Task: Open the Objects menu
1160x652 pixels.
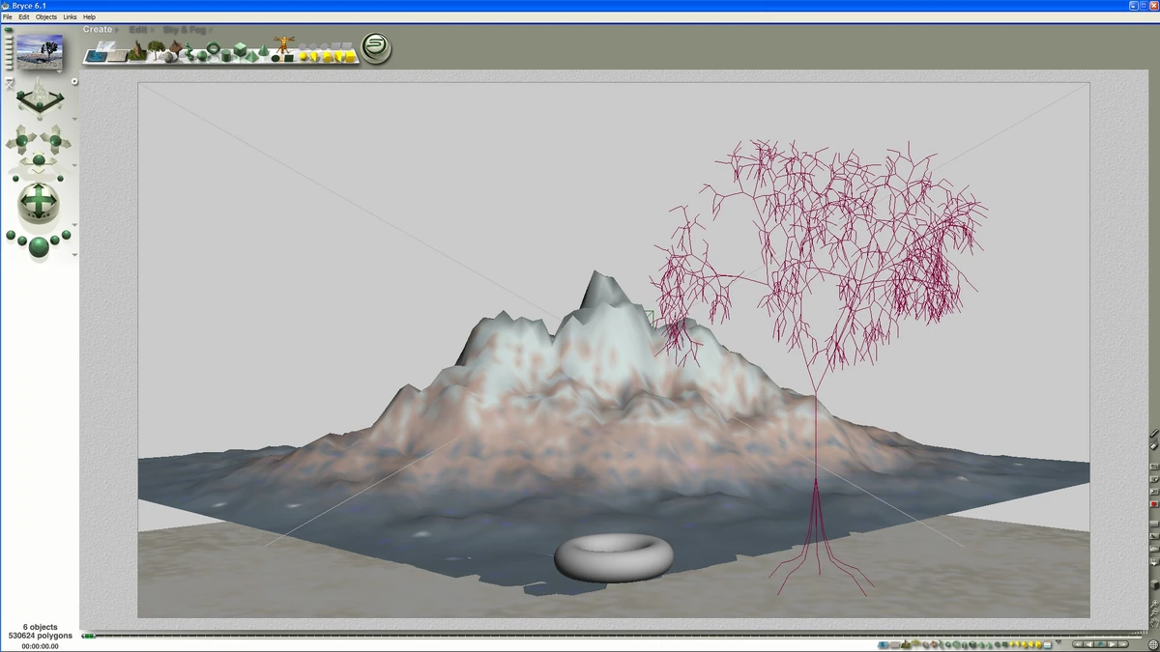Action: 45,16
